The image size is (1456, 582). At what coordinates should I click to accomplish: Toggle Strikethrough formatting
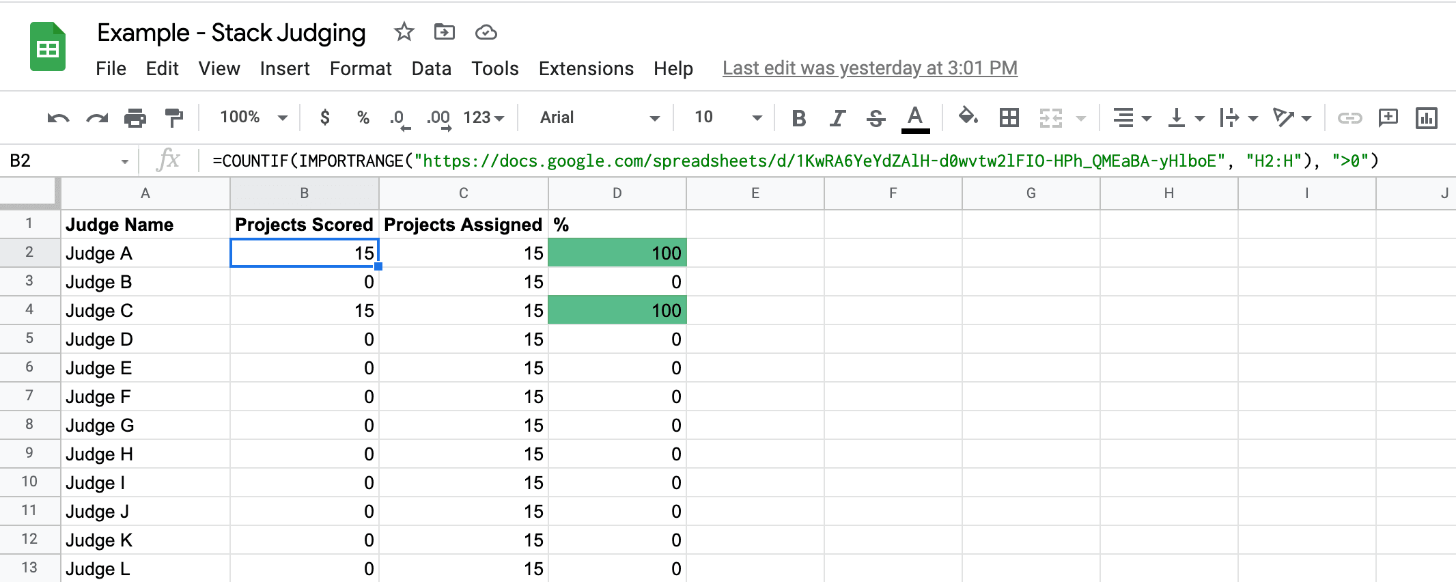876,118
